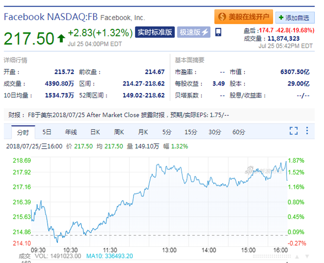This screenshot has height=263, width=324.
Task: Click the 基本面摘要 section heading
Action: click(190, 60)
